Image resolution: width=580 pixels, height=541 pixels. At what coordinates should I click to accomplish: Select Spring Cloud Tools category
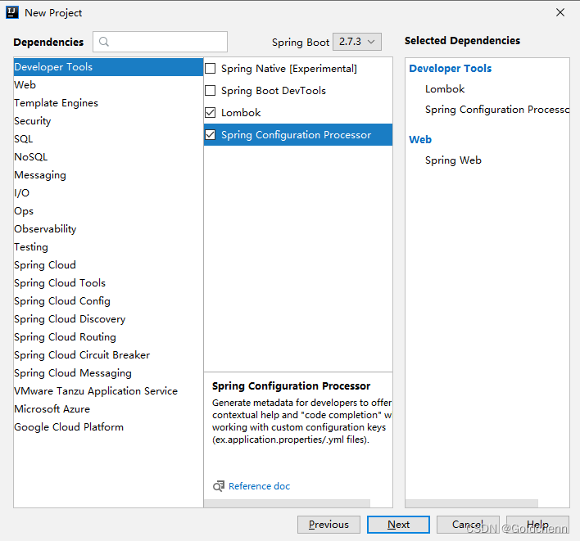108,283
